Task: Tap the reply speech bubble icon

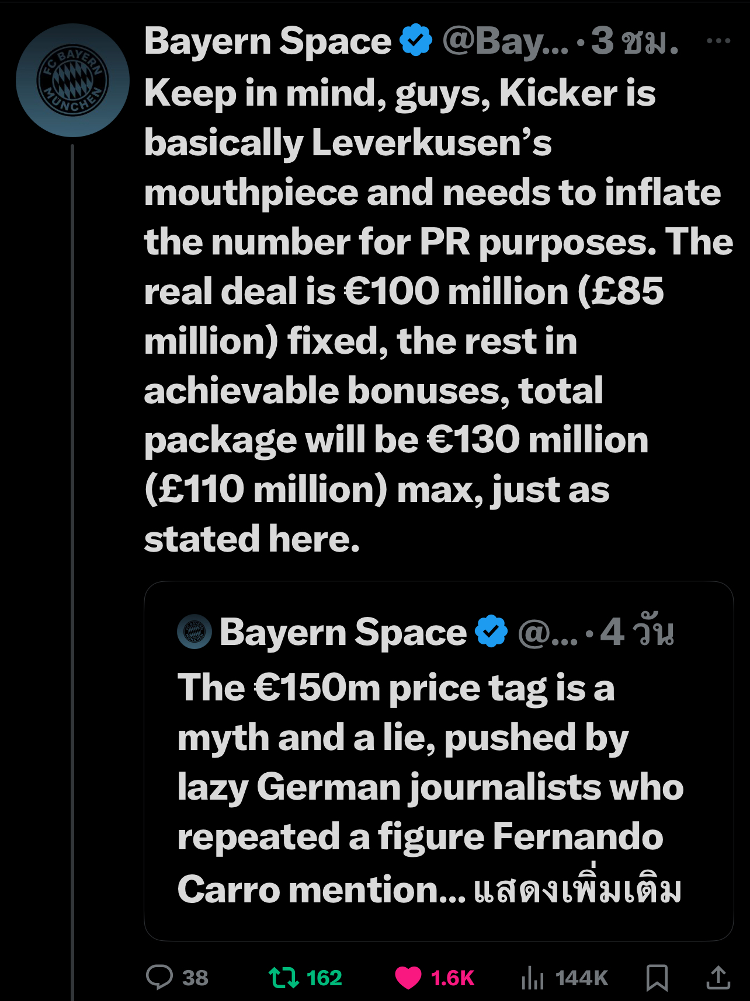Action: pos(159,977)
